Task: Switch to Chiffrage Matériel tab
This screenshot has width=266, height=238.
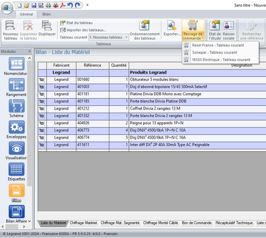Action: click(83, 223)
